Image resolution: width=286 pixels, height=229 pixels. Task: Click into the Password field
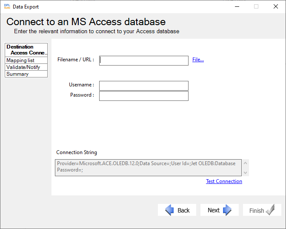[x=144, y=96]
